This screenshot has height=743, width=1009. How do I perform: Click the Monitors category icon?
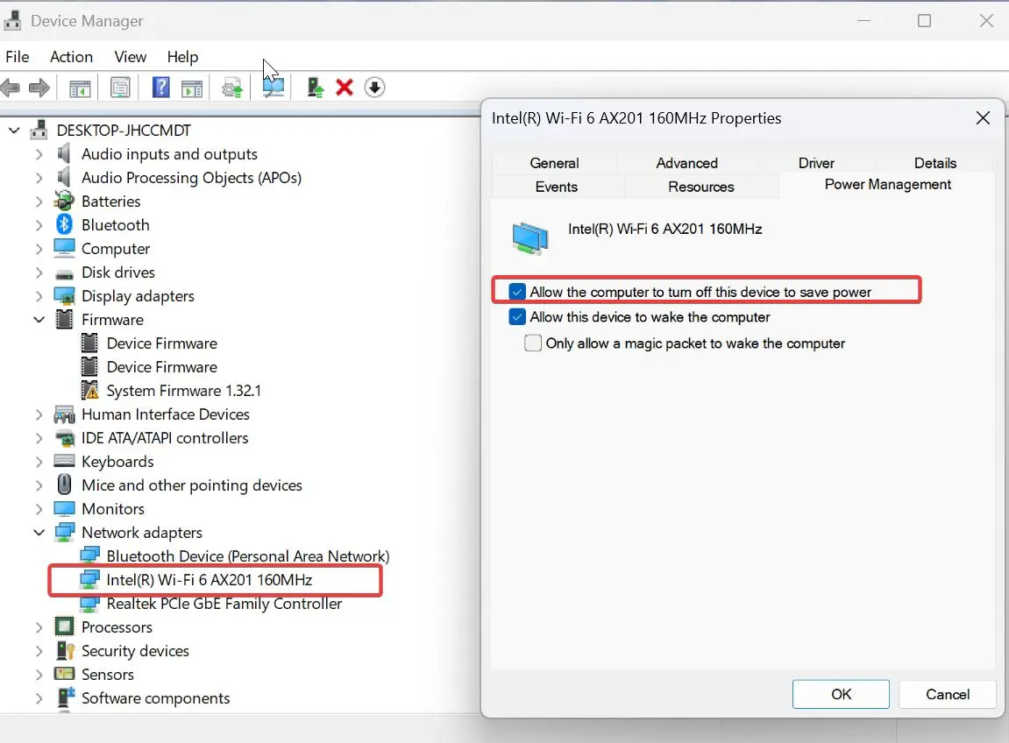64,509
